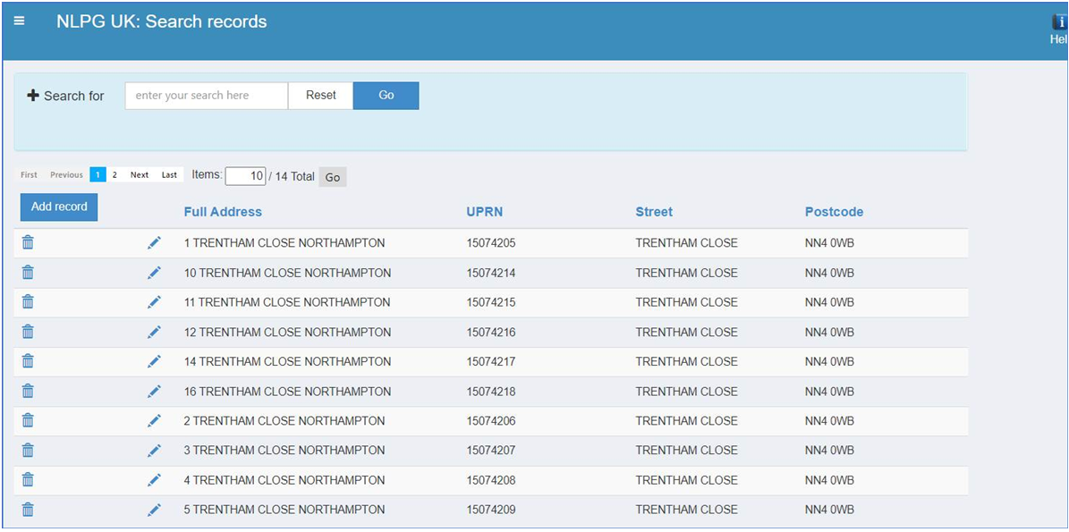Image resolution: width=1069 pixels, height=532 pixels.
Task: Focus the search text input field
Action: click(x=207, y=96)
